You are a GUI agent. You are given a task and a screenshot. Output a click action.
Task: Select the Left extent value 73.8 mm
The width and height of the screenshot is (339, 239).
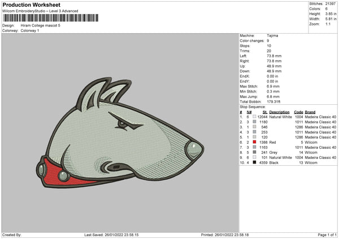(274, 56)
